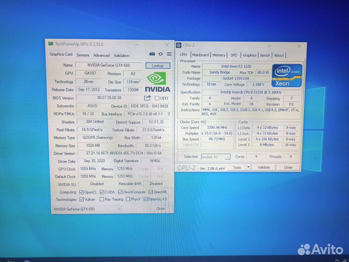The width and height of the screenshot is (349, 262).
Task: Click the Bandwidth value 80.0 GB/s
Action: point(153,146)
